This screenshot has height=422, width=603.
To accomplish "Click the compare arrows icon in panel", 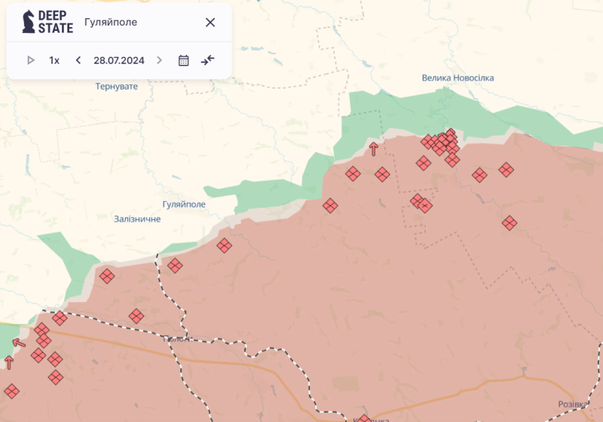I will pos(208,60).
